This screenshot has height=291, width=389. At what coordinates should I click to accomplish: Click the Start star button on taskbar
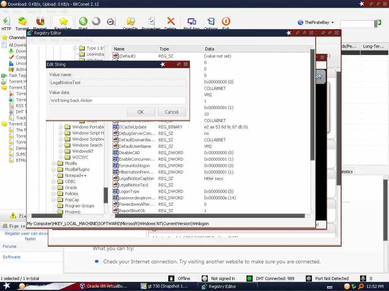point(6,286)
